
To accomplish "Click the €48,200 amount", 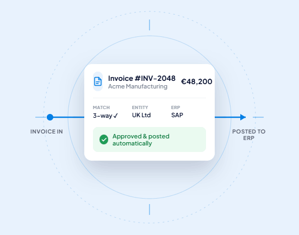I will [196, 81].
